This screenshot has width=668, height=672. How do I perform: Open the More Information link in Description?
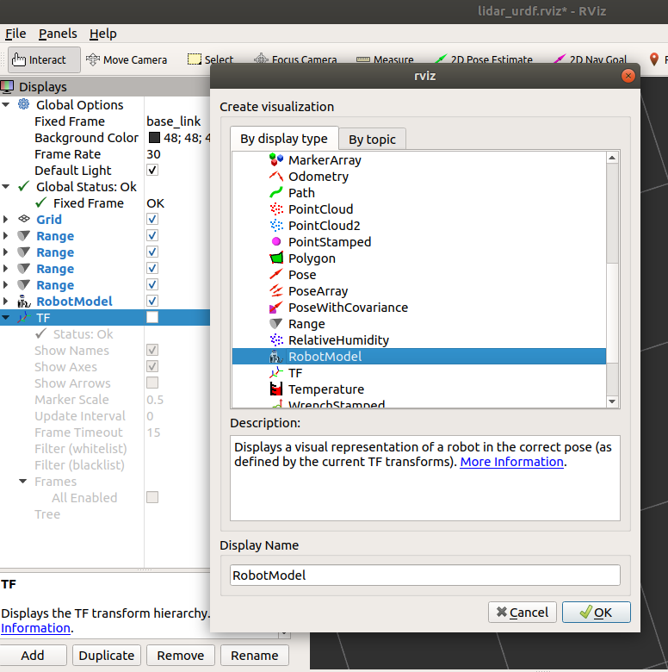(511, 462)
